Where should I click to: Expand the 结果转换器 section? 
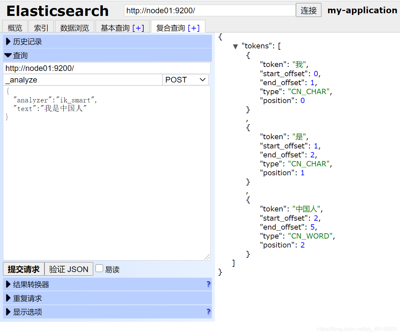pos(107,284)
